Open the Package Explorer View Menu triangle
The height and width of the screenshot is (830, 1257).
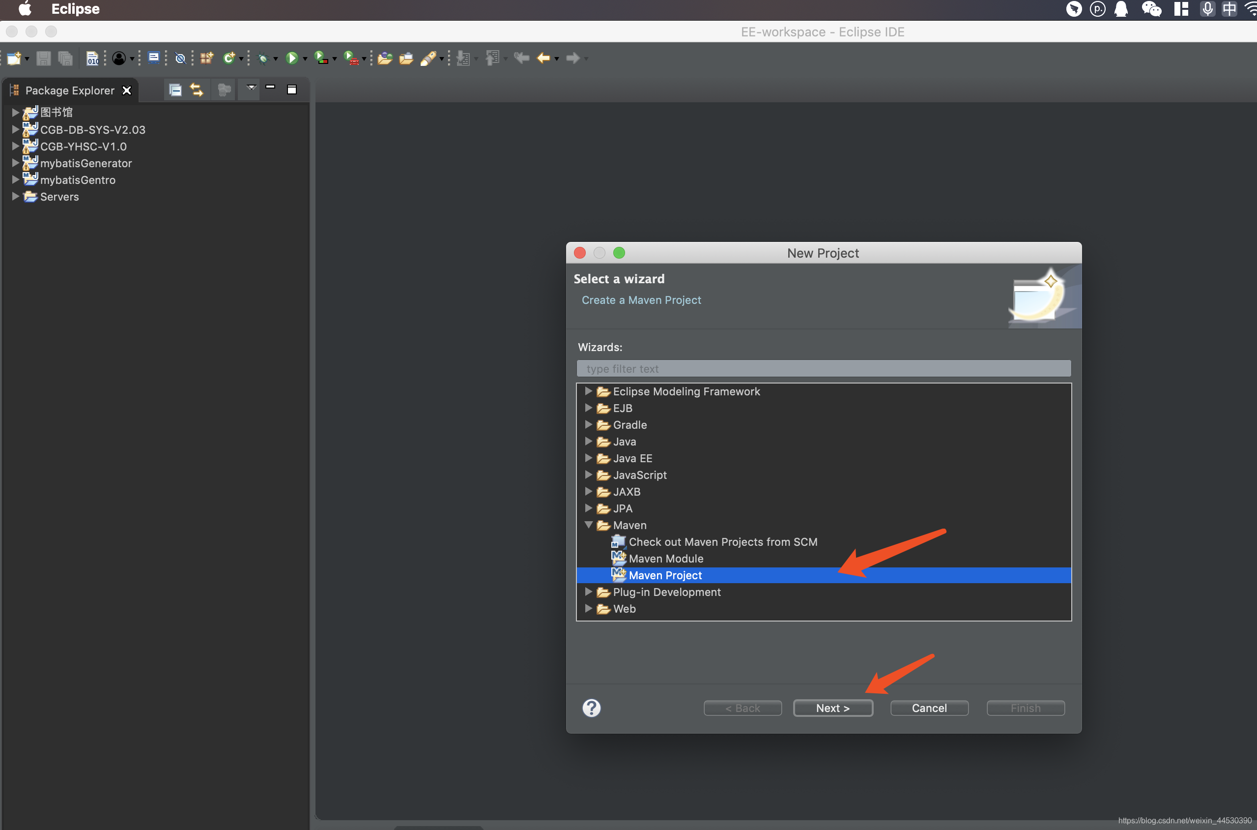(251, 88)
